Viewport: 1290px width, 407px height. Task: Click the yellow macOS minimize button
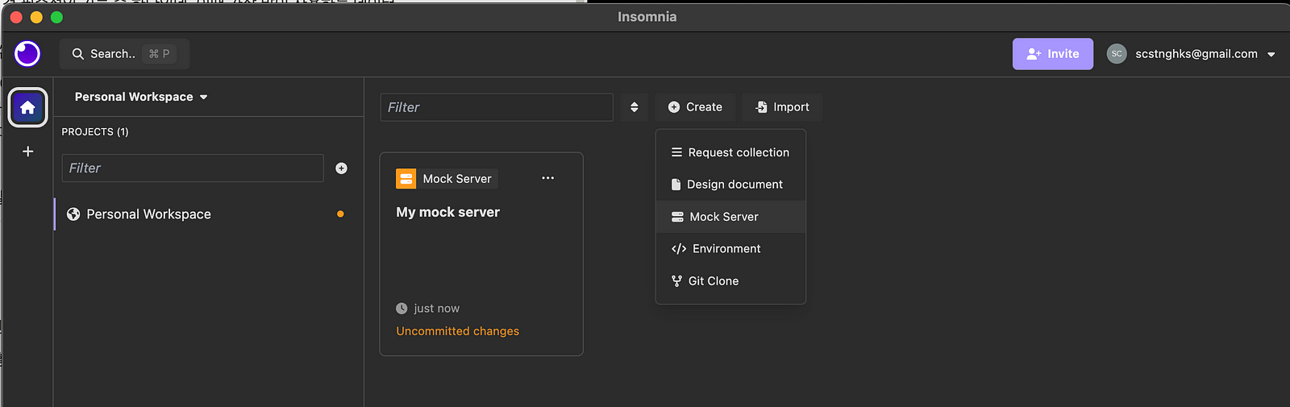click(x=36, y=17)
